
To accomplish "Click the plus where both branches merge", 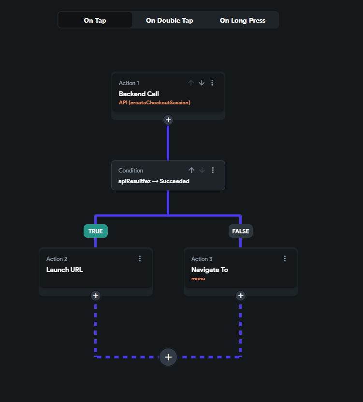I will click(168, 357).
